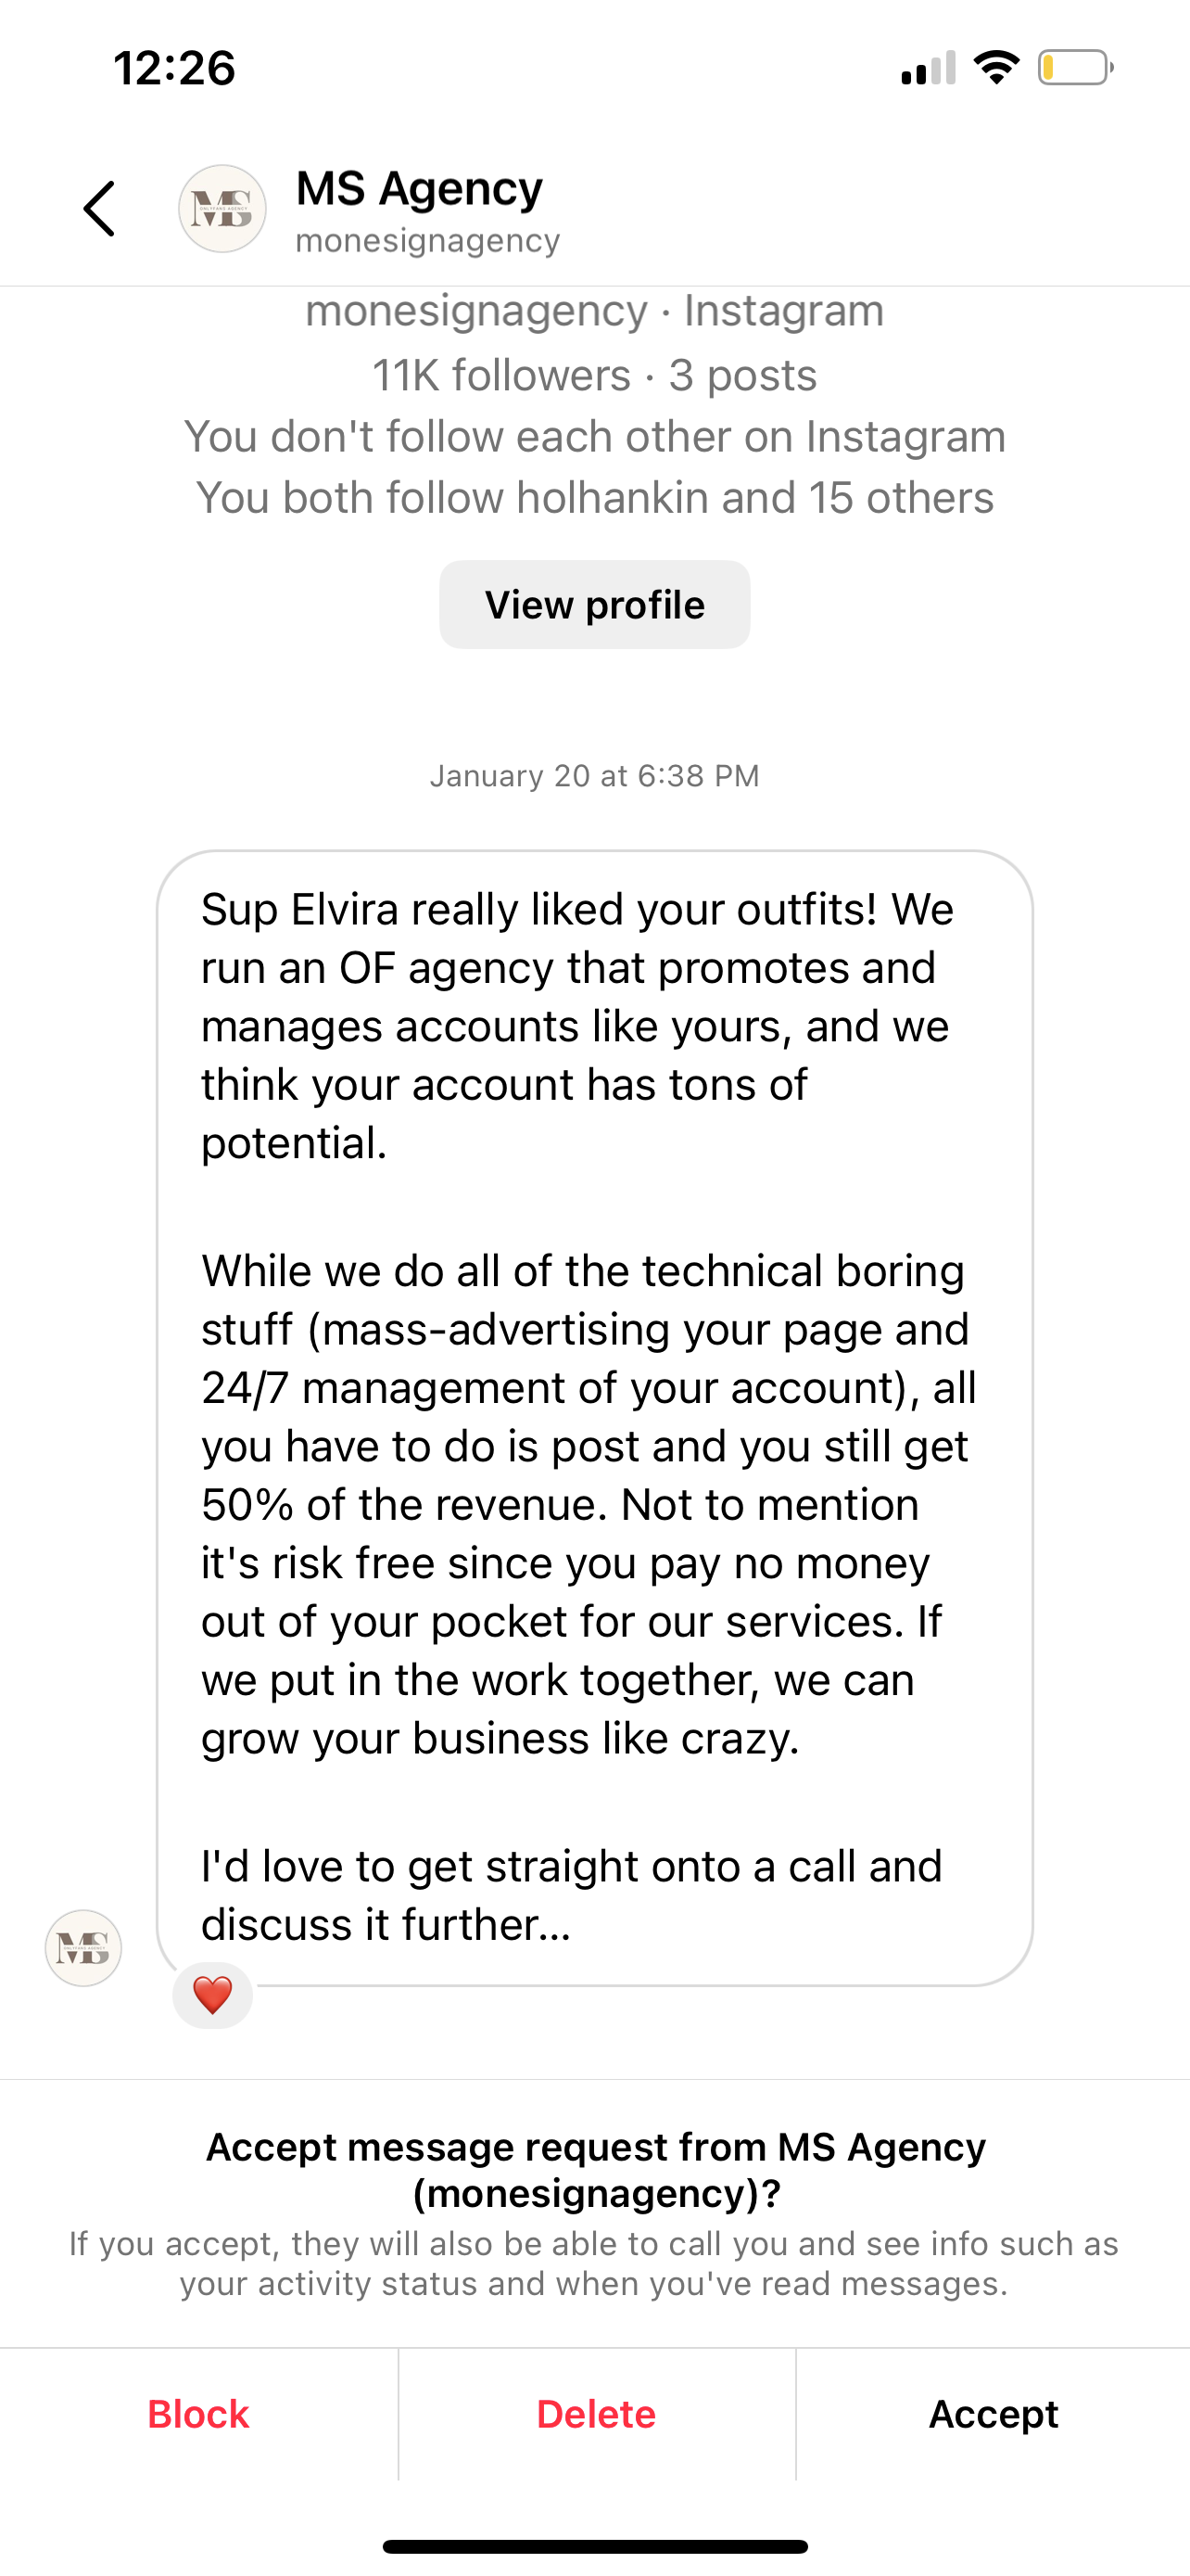This screenshot has height=2576, width=1190.
Task: Tap the MS avatar beside the message
Action: [x=82, y=1948]
